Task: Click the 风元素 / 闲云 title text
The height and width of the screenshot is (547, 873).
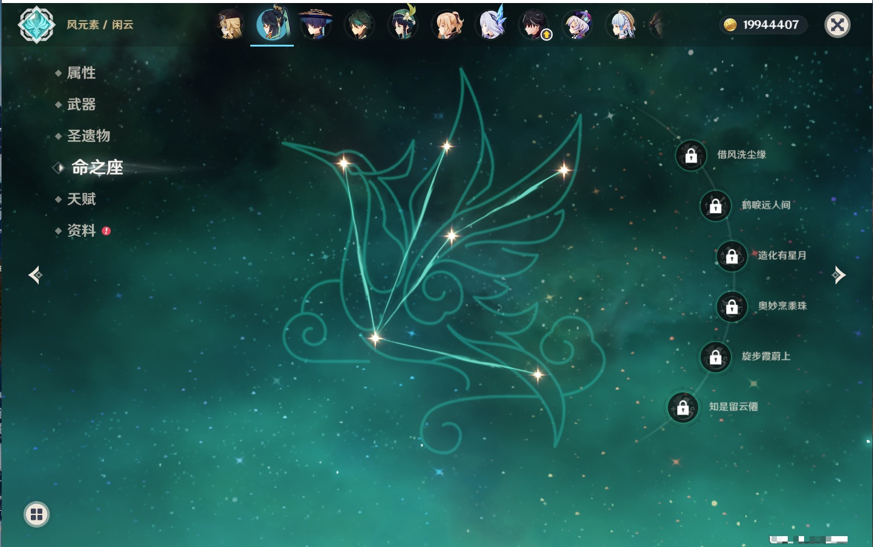Action: (100, 25)
